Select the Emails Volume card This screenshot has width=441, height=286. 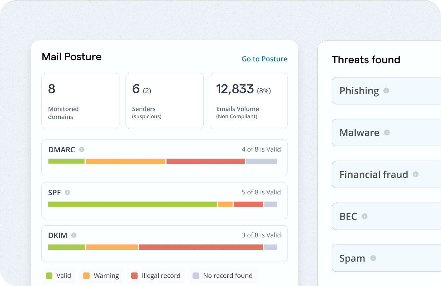point(249,101)
